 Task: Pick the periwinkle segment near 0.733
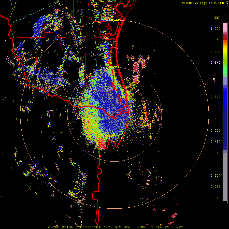(x=225, y=81)
